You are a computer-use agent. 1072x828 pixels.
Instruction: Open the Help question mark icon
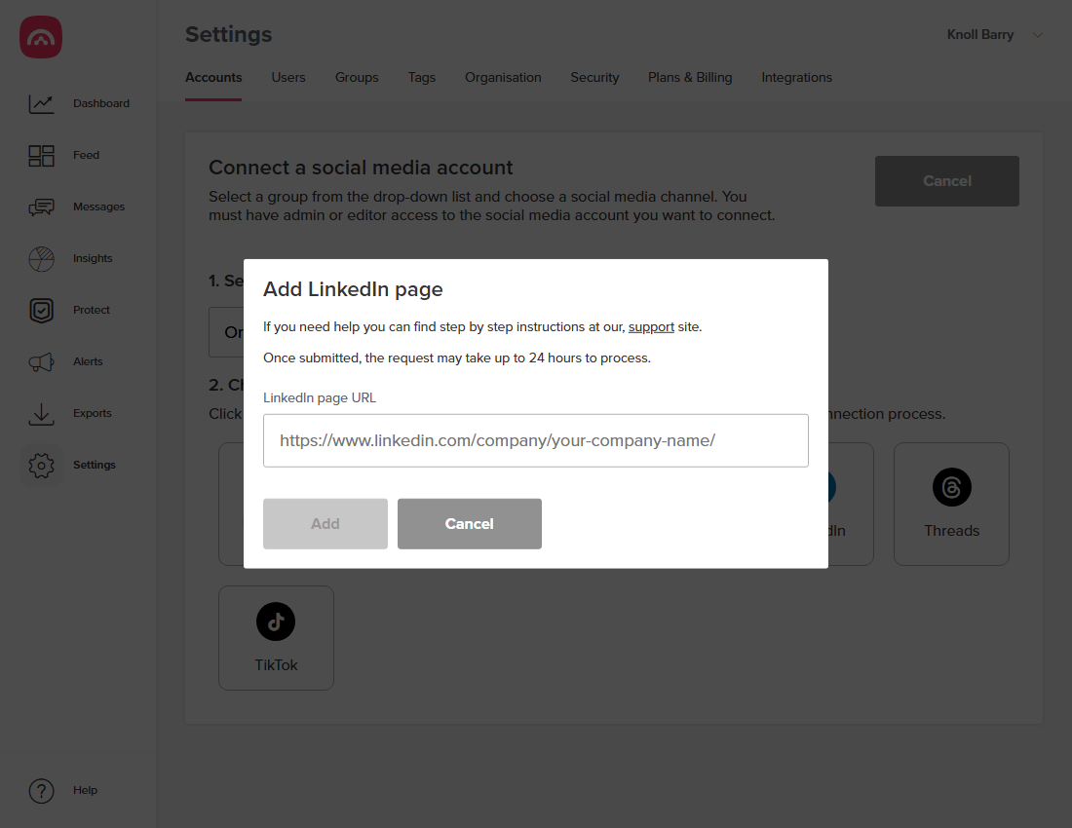(x=41, y=790)
